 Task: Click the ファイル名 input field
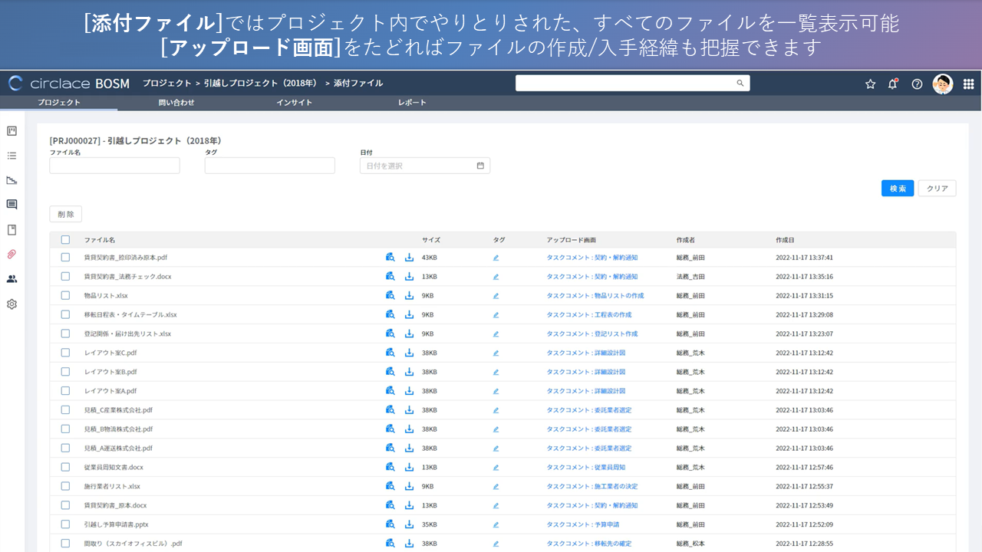point(114,166)
